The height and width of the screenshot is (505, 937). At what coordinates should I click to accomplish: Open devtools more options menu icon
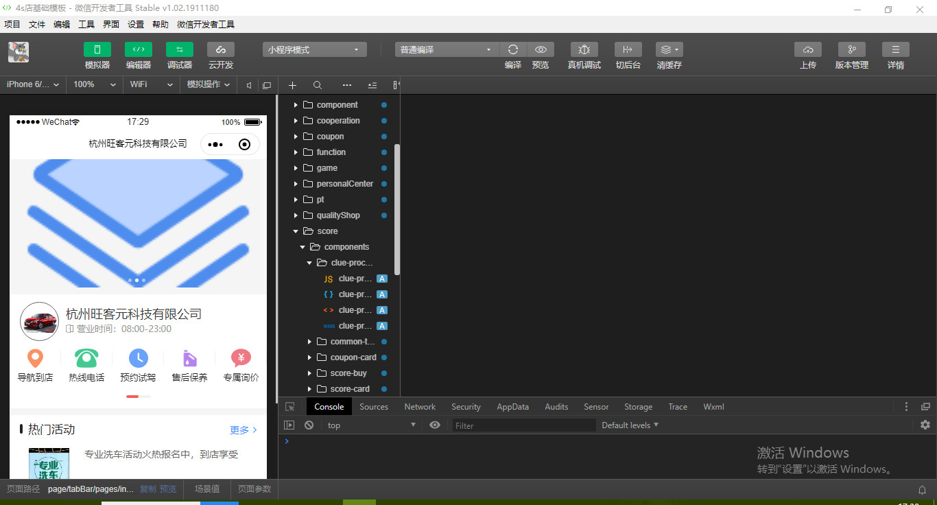click(x=906, y=407)
